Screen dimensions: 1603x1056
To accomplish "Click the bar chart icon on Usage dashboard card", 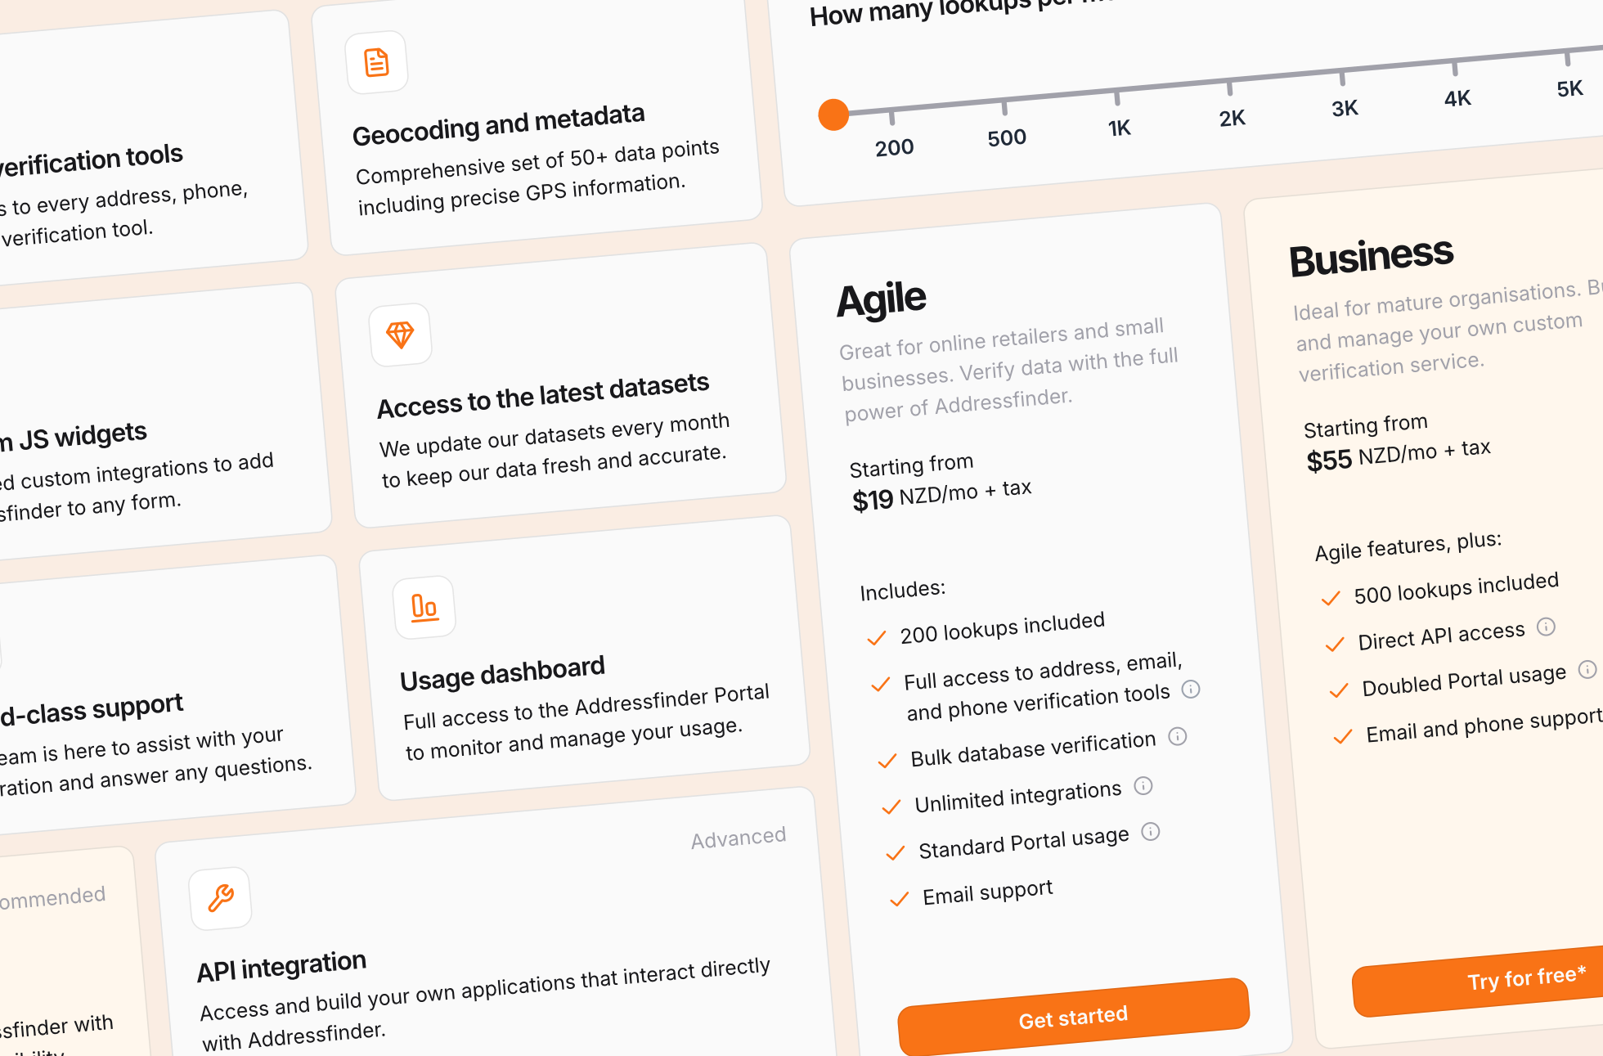I will click(424, 607).
